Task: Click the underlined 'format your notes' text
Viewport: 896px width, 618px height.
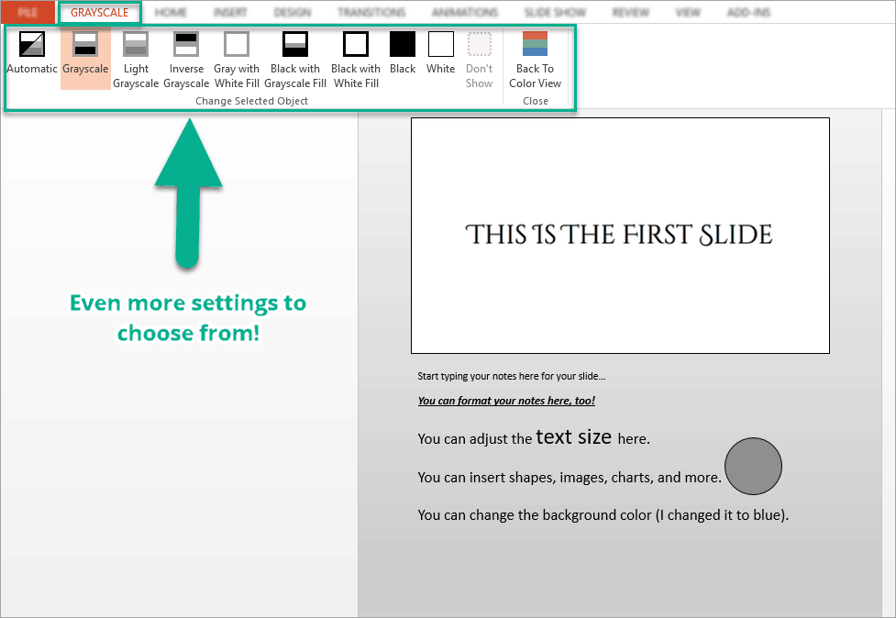Action: pos(505,400)
